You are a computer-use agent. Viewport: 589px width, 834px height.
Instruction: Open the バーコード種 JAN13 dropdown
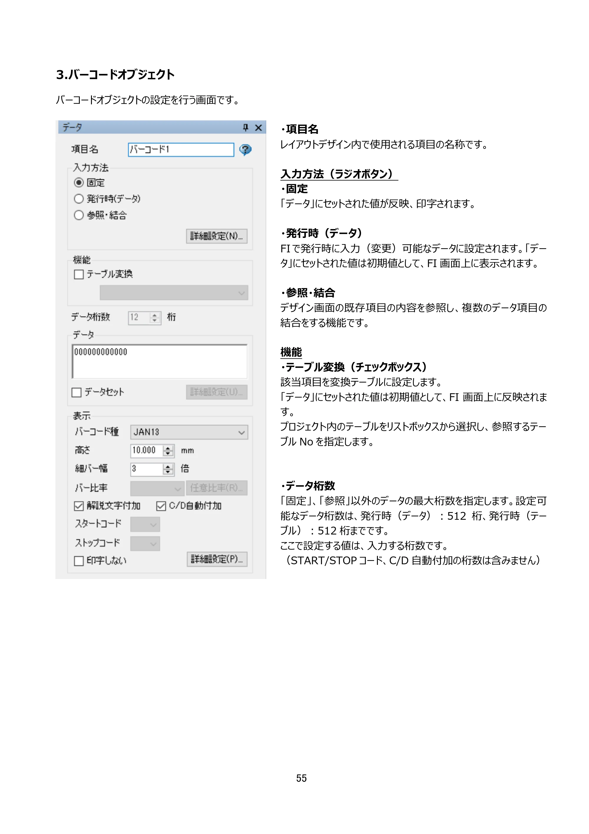pyautogui.click(x=189, y=432)
